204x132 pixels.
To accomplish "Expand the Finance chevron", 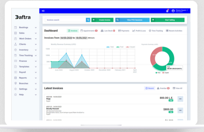I will tap(36, 61).
